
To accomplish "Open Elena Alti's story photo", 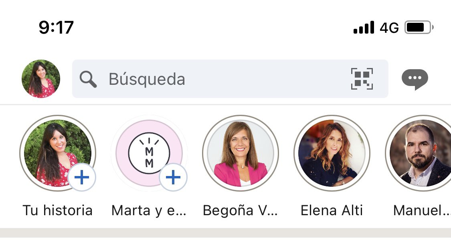I will point(332,153).
